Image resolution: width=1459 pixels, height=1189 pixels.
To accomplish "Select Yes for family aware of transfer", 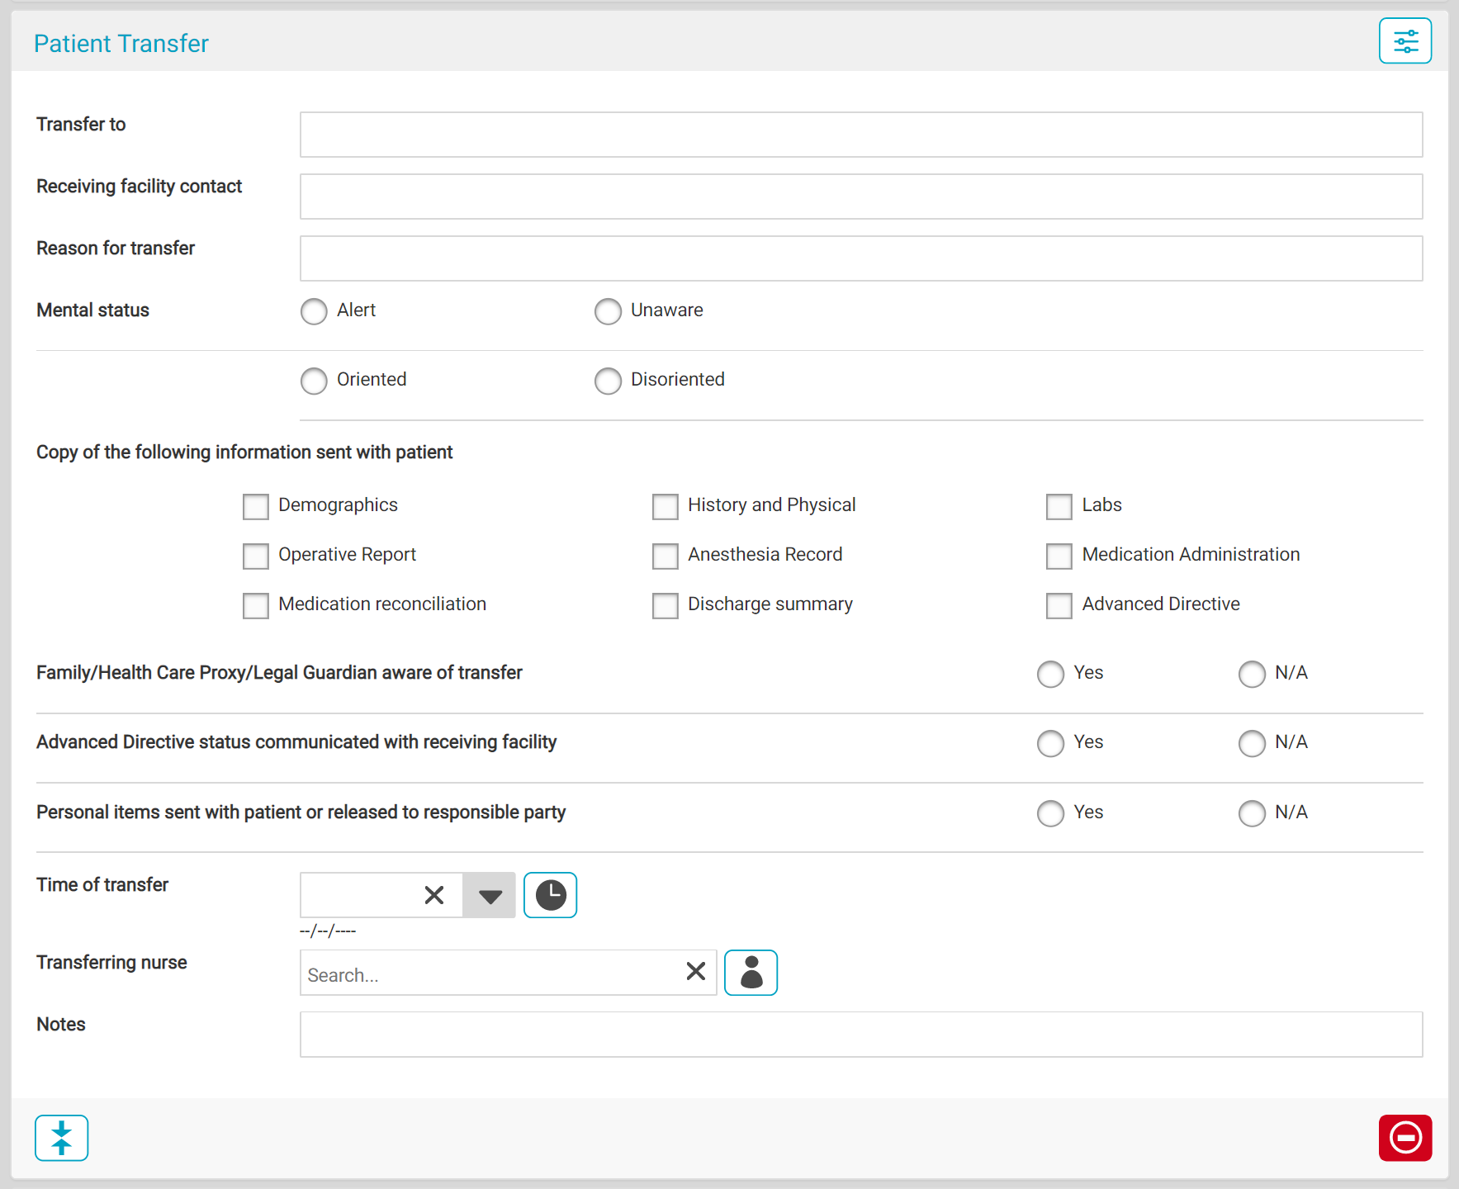I will [x=1050, y=674].
